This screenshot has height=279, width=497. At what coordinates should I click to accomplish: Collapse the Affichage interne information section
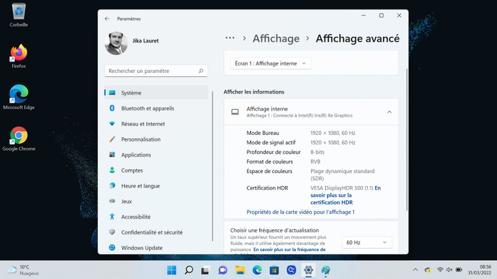(389, 112)
